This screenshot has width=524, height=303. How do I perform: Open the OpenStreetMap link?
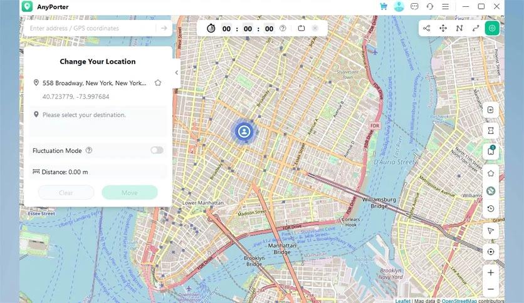pyautogui.click(x=459, y=300)
